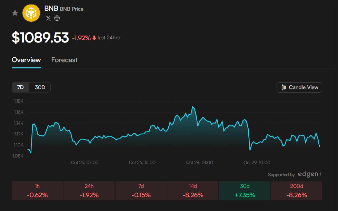
Task: Click the chart's highest price peak
Action: (x=193, y=107)
